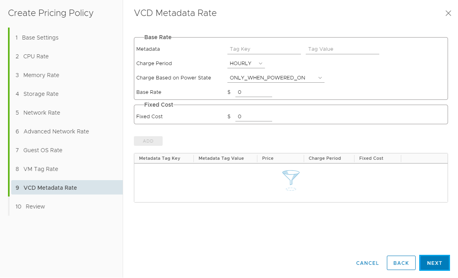458x278 pixels.
Task: Open the Charge Period dropdown
Action: pos(246,64)
